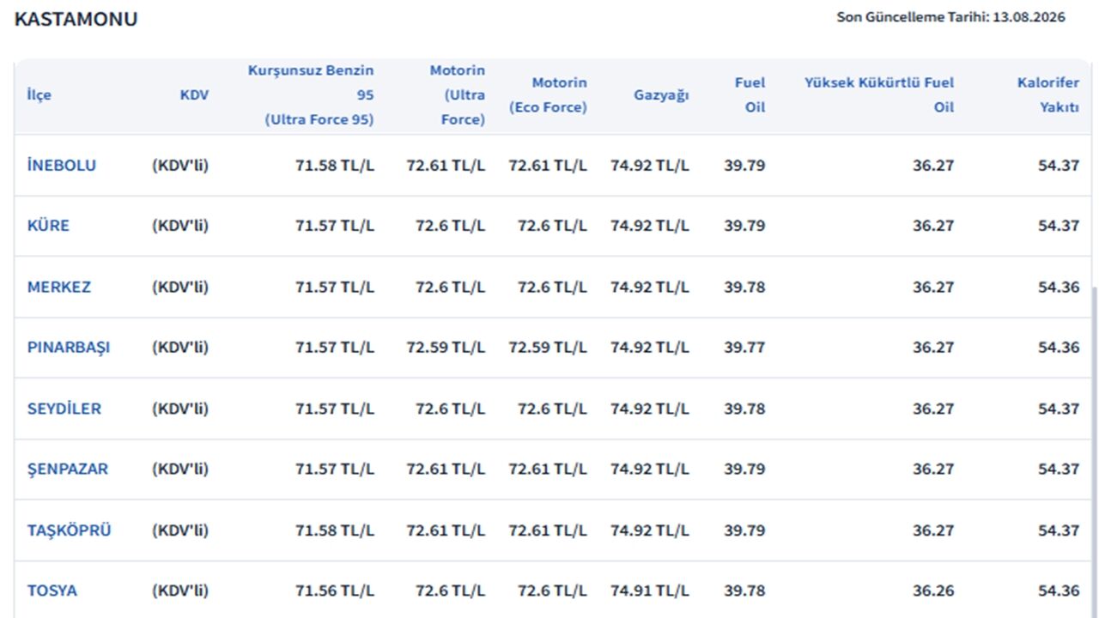Click the Gazyağı column header

pyautogui.click(x=661, y=94)
